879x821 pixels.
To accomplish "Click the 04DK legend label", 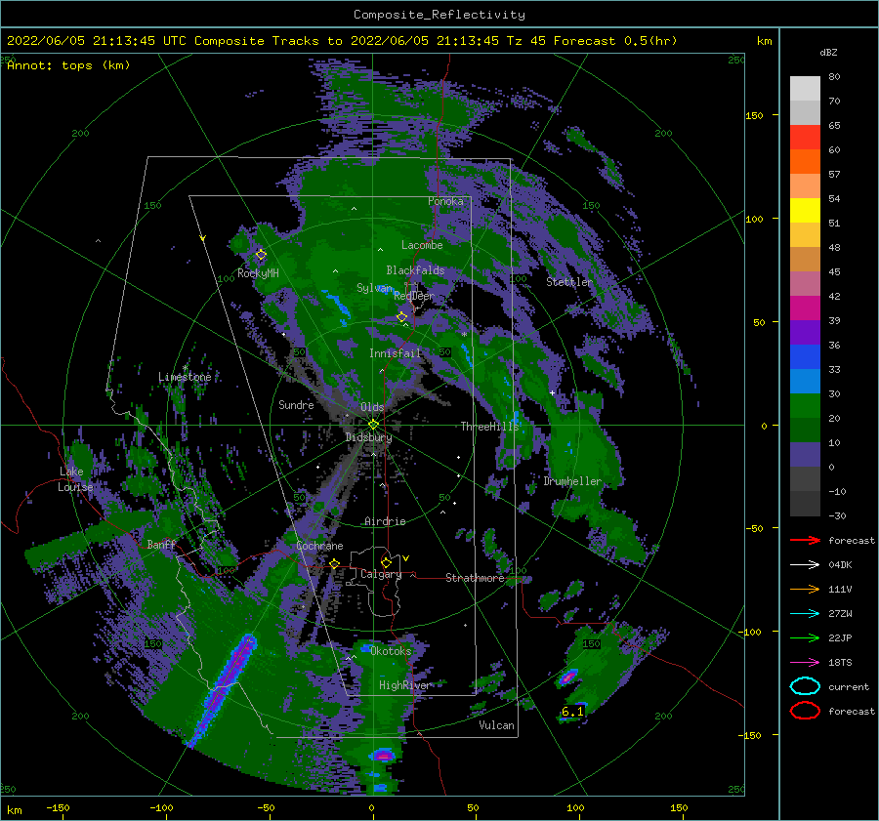I will pos(840,565).
